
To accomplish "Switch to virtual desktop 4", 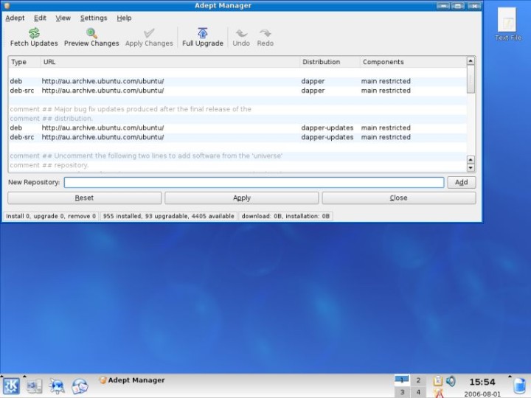I will pos(418,392).
